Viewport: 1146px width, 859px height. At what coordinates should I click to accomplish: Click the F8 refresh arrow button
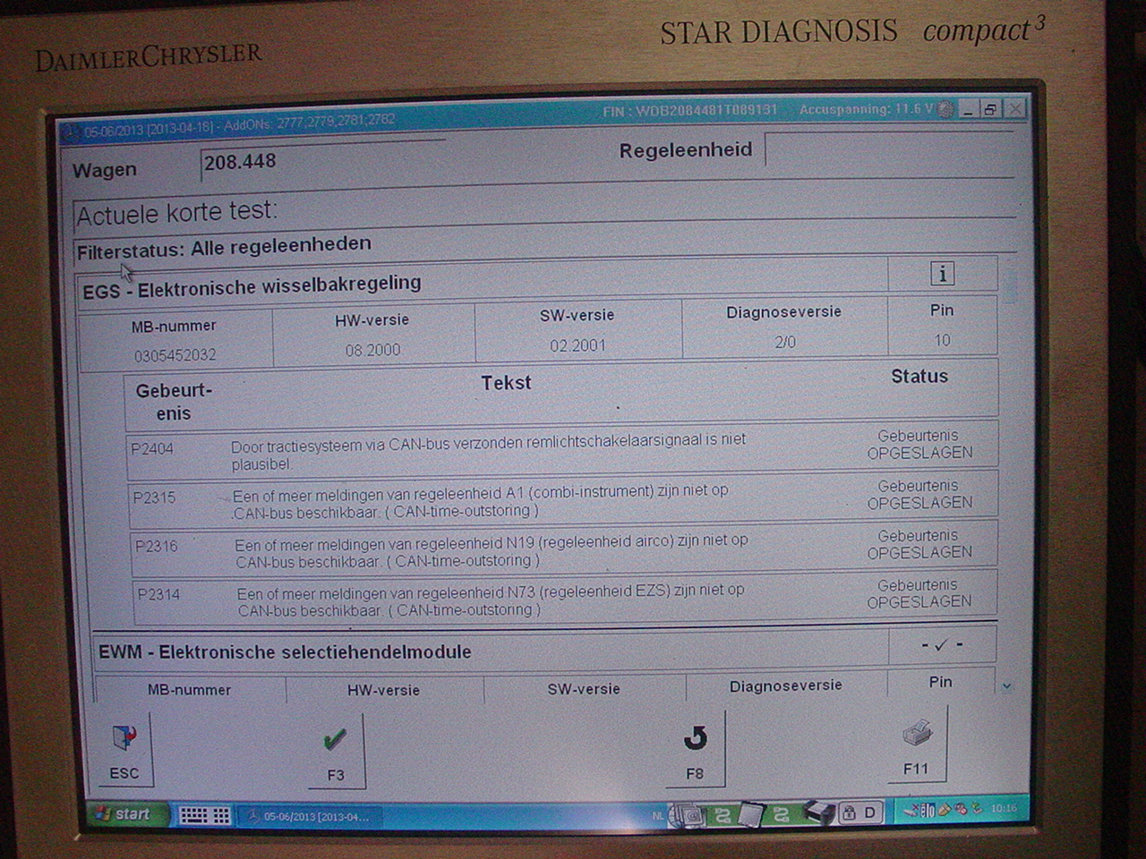695,750
